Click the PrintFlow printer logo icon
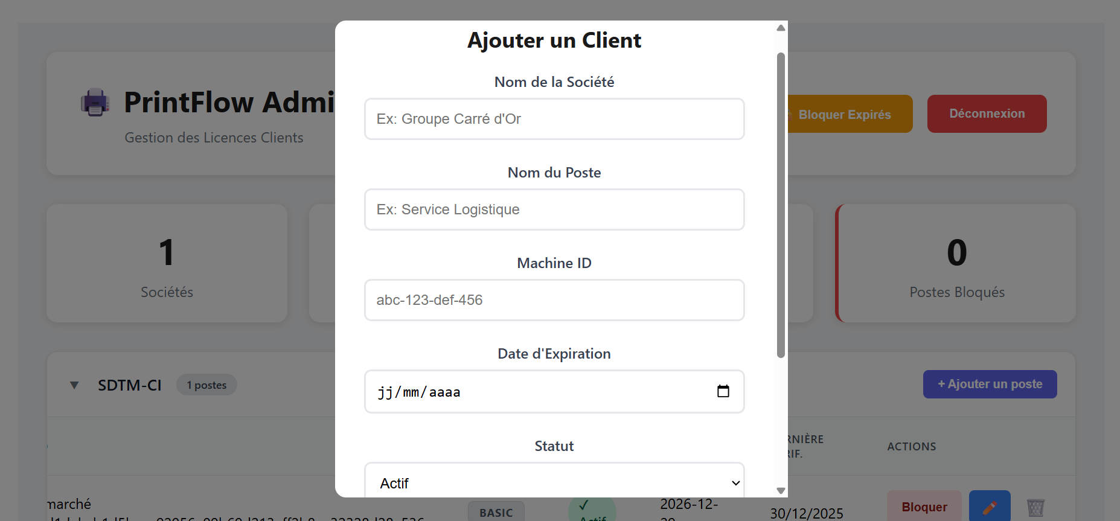 (95, 102)
